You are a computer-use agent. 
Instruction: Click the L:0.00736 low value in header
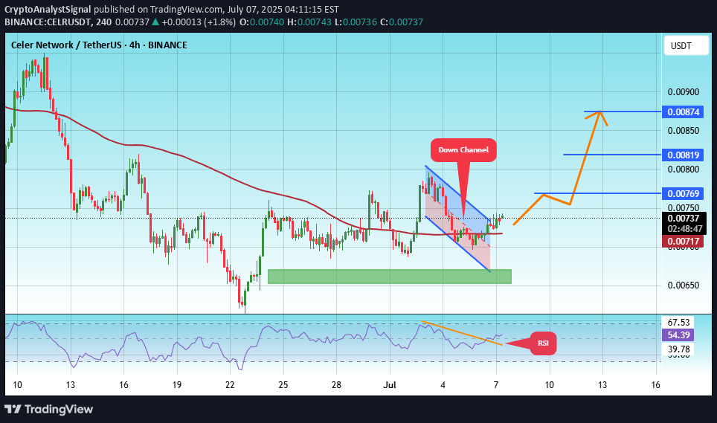pyautogui.click(x=356, y=22)
